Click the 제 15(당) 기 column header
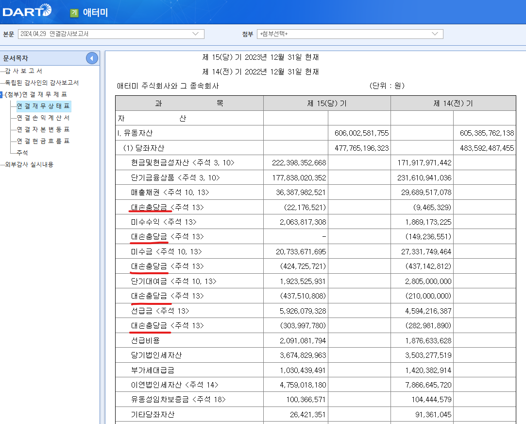The width and height of the screenshot is (526, 424). coord(327,103)
